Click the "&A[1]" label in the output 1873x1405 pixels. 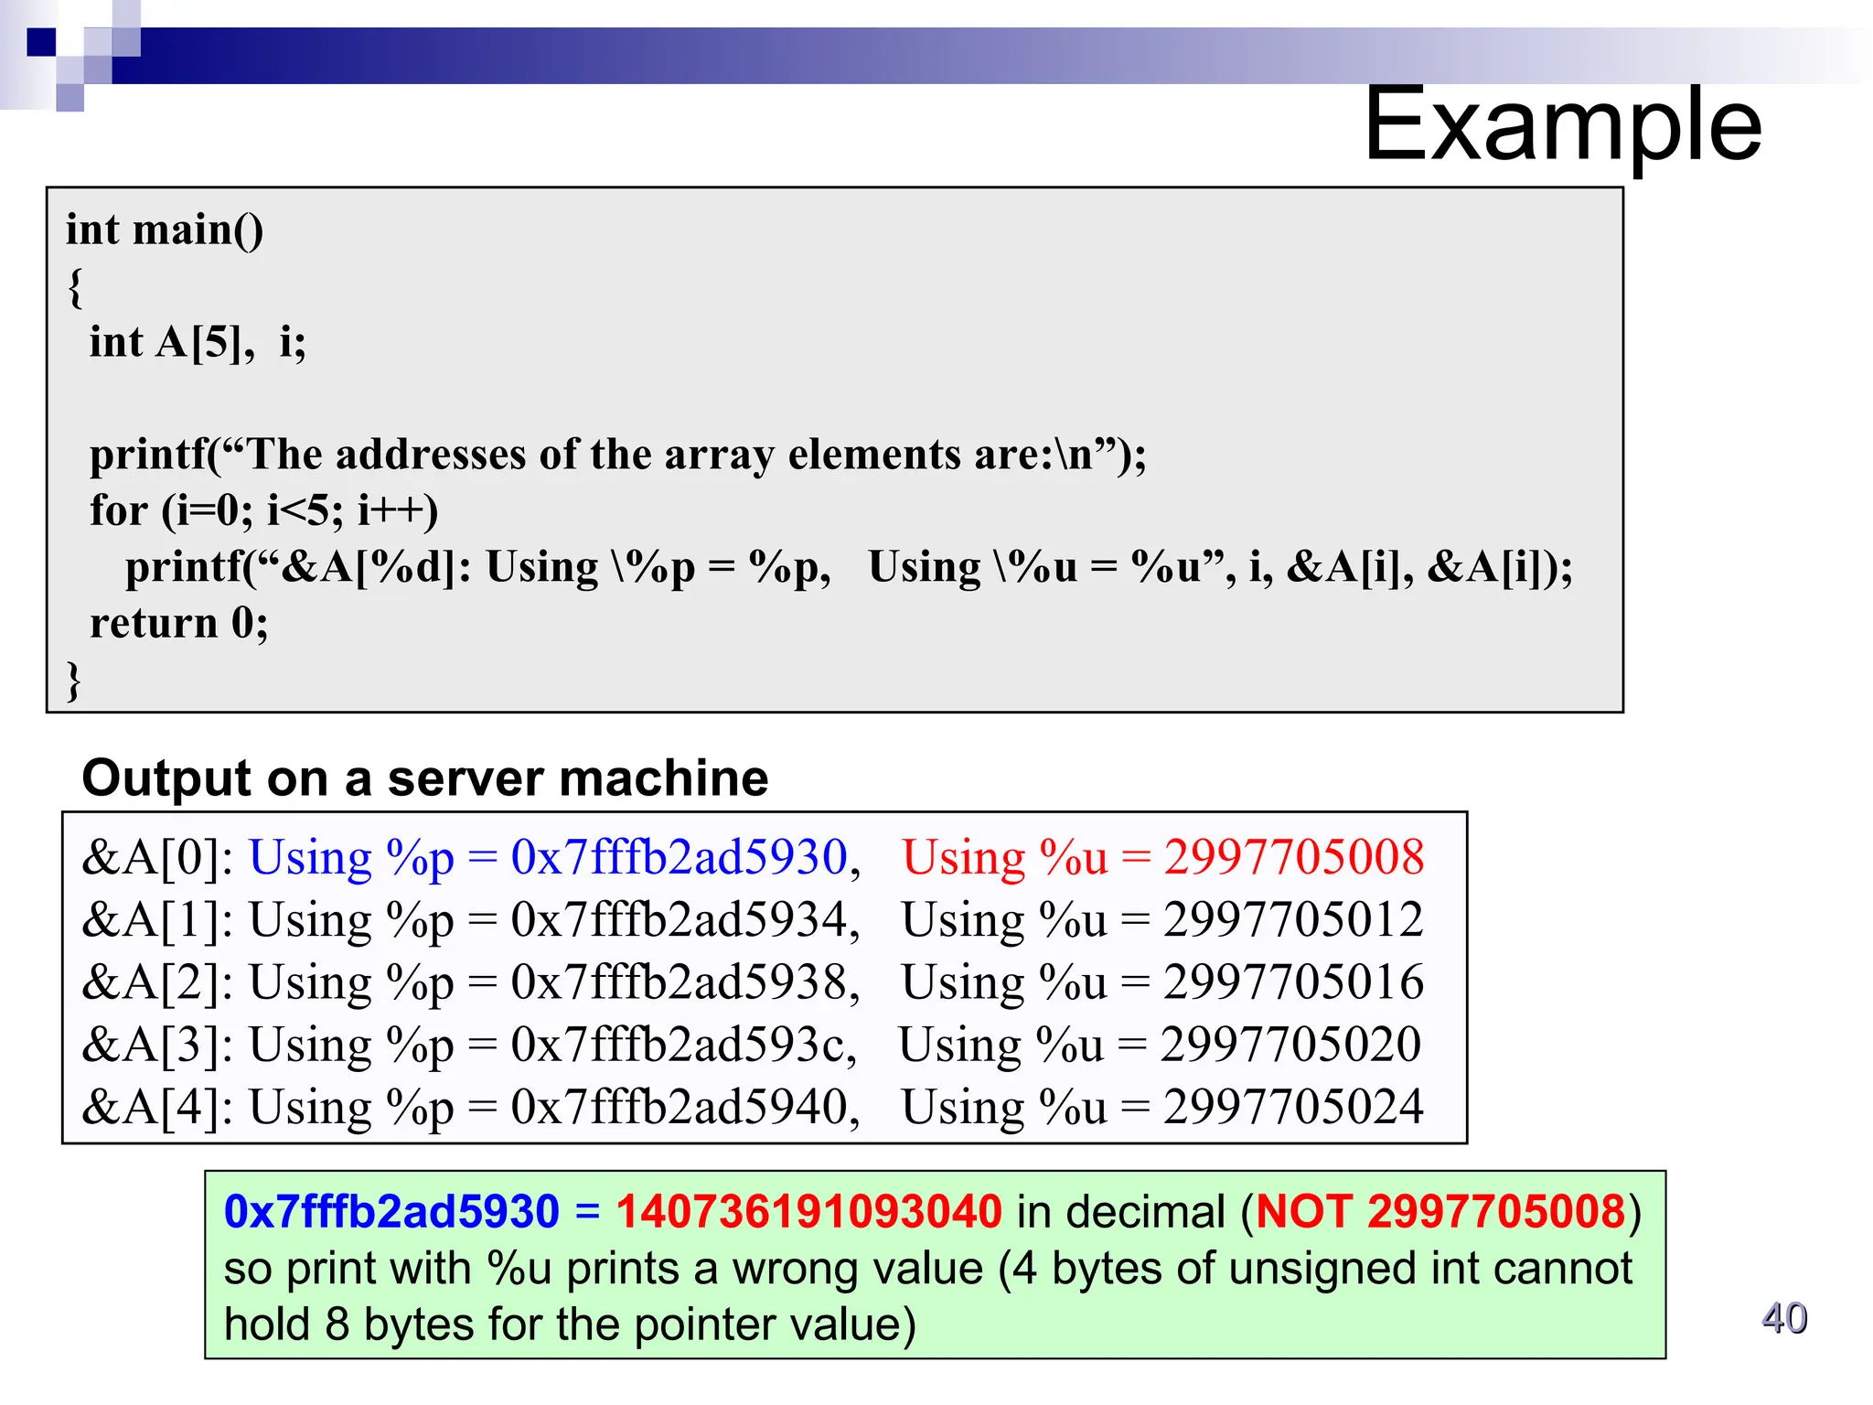151,920
